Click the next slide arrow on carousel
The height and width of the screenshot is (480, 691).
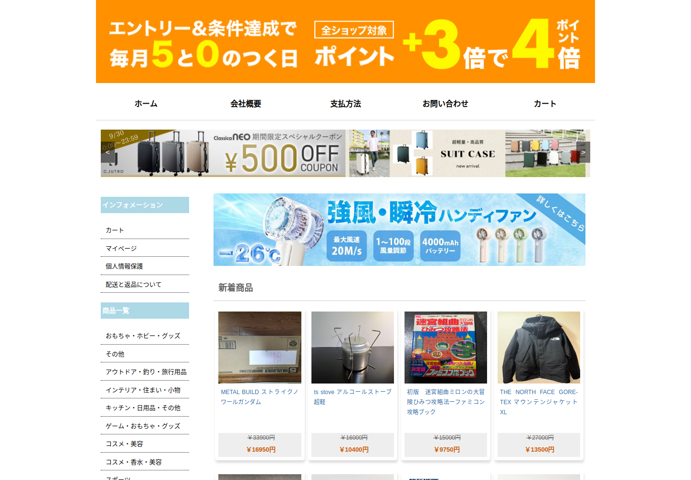tap(583, 152)
